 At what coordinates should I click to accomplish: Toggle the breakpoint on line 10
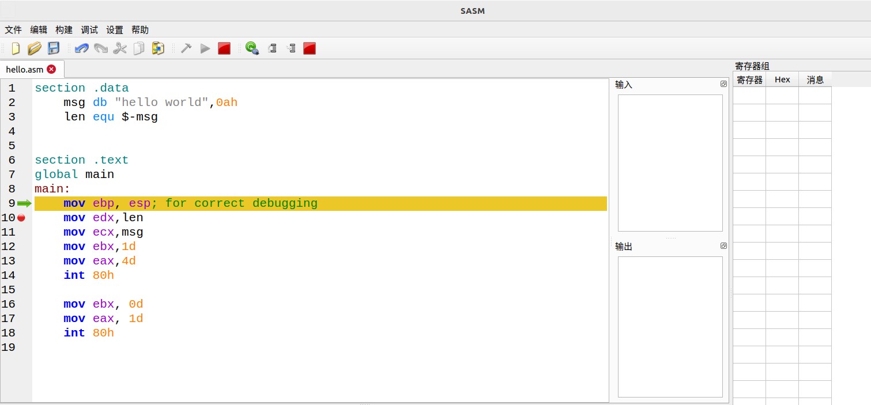[x=21, y=217]
